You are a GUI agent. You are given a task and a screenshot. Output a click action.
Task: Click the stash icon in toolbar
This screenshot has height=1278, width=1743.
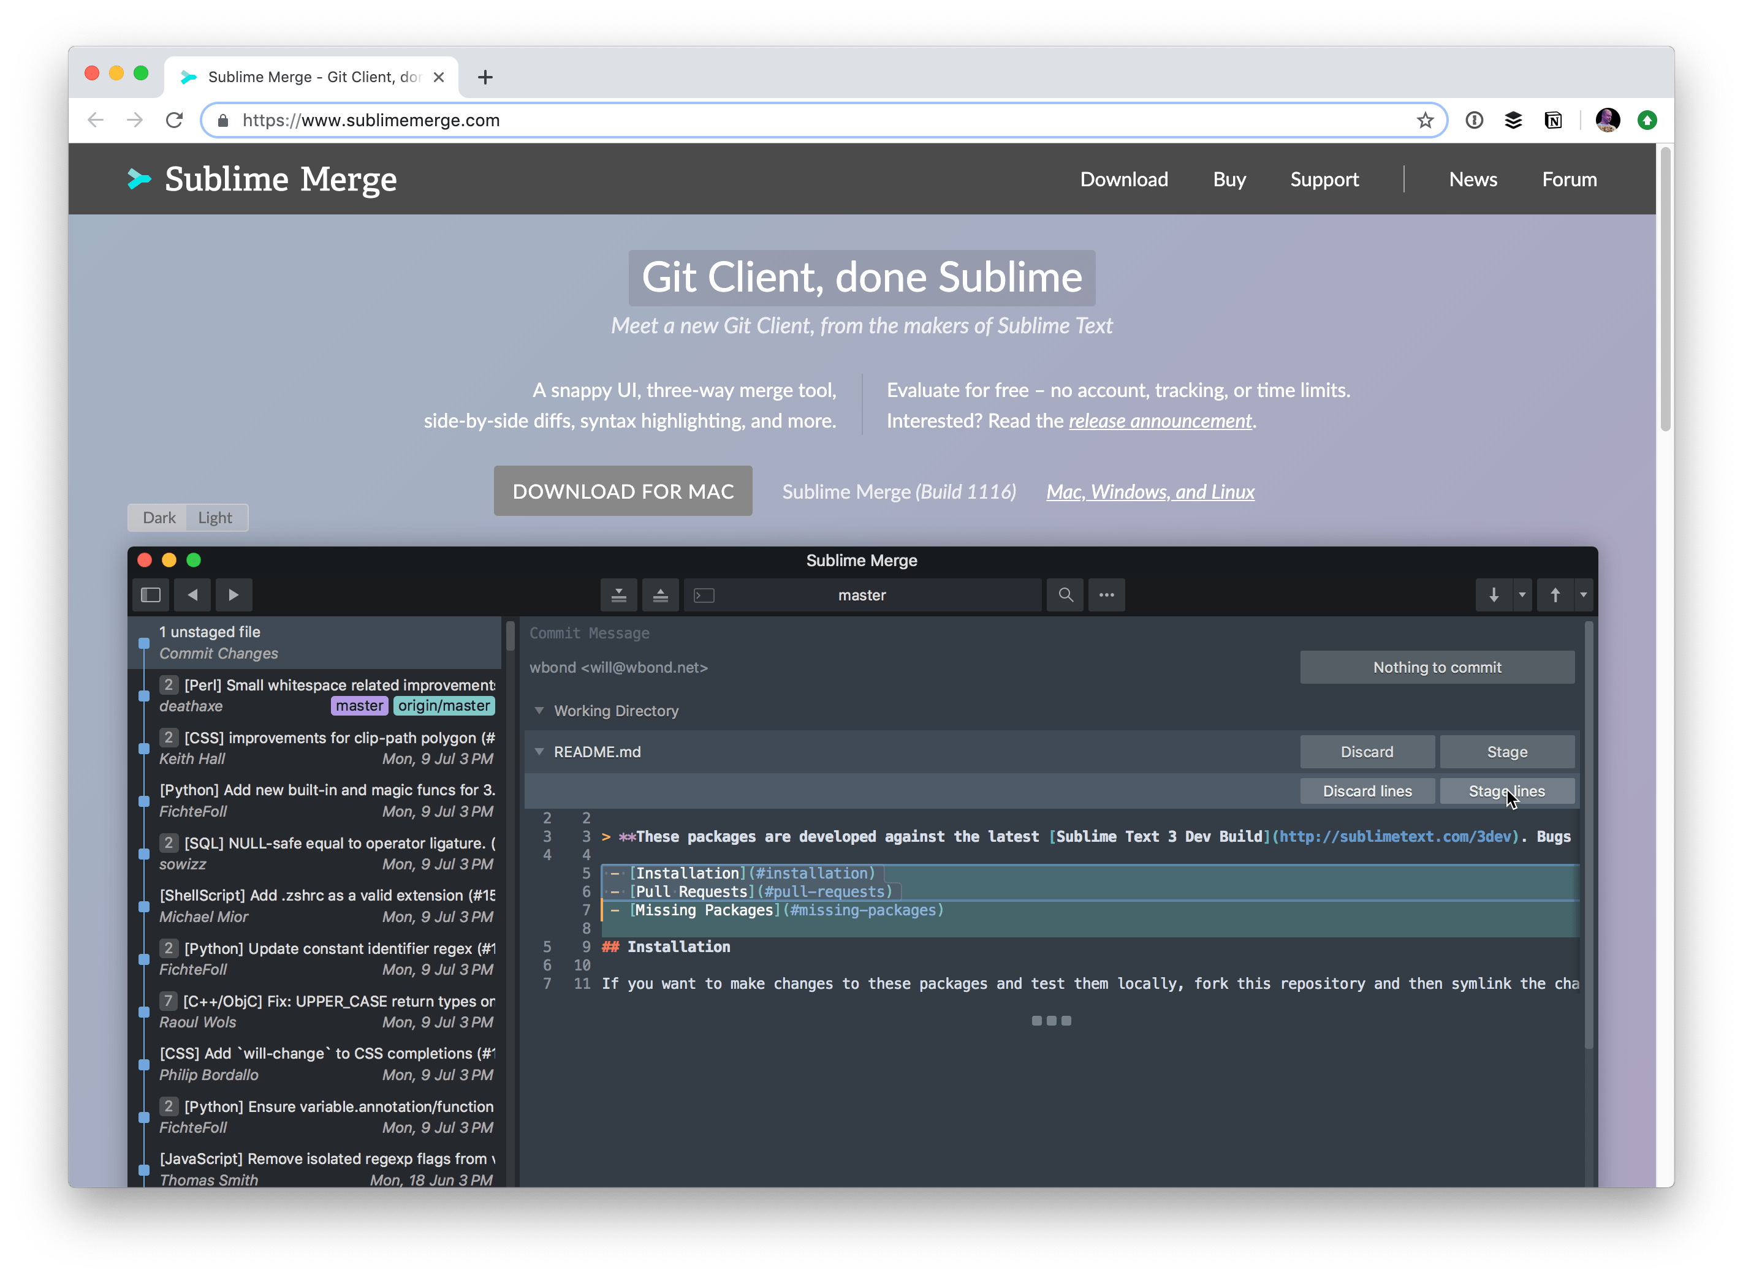(618, 595)
